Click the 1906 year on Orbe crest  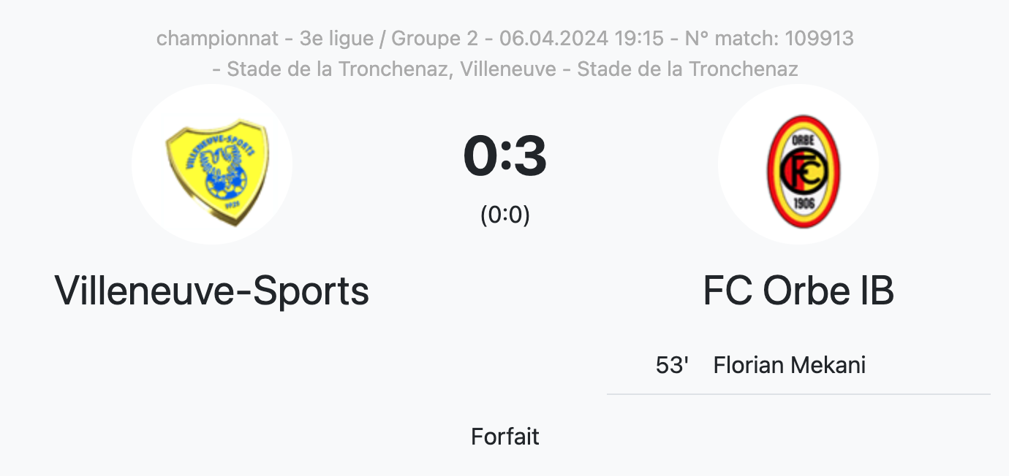pyautogui.click(x=804, y=201)
